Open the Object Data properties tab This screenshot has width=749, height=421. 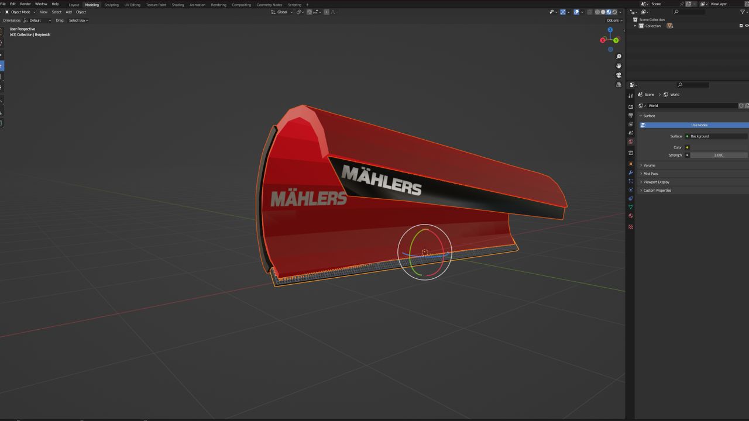[631, 207]
